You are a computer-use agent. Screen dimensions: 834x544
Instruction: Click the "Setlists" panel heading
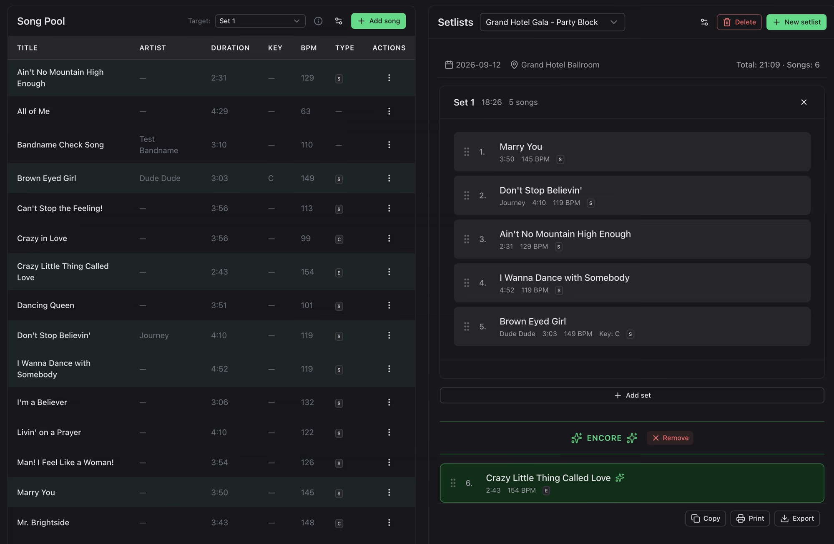[455, 22]
